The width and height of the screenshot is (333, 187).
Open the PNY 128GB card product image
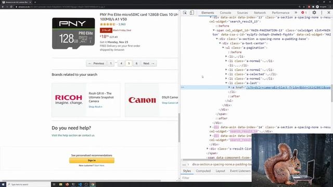[73, 33]
